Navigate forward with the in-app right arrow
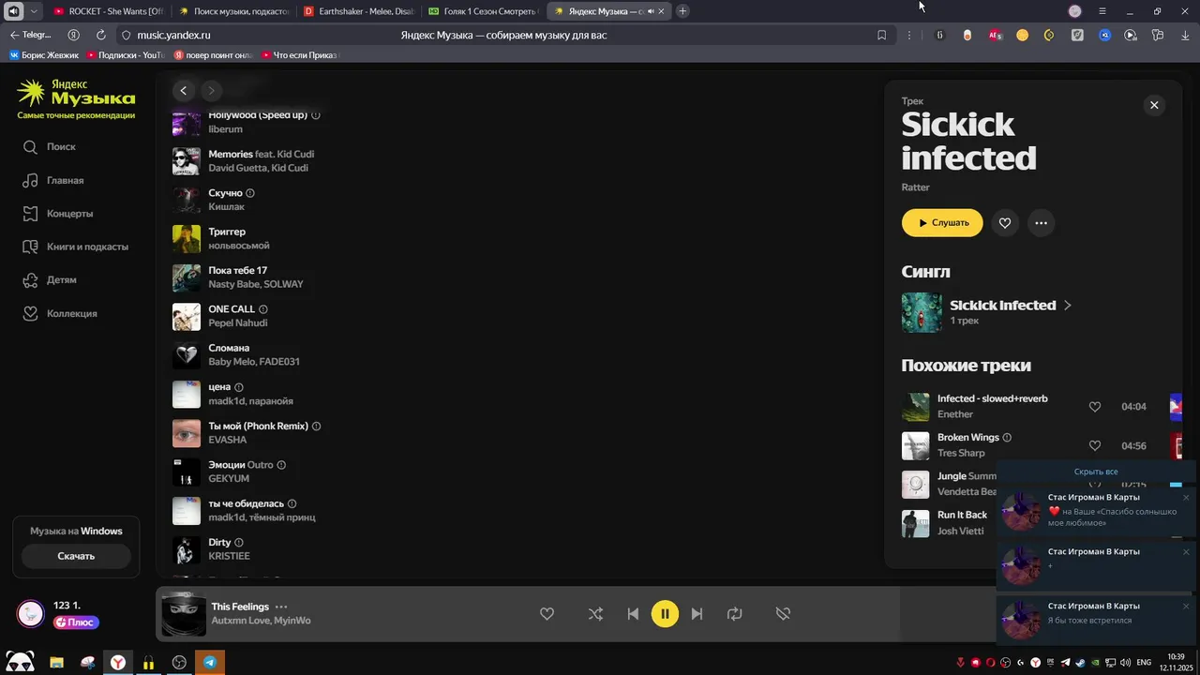The image size is (1200, 675). click(211, 90)
